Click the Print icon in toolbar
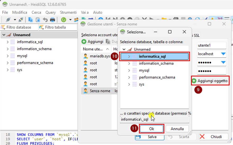Viewport: 233px width, 145px height. 53,20
